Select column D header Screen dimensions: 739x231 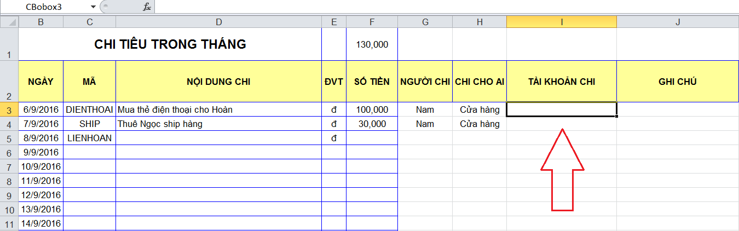[218, 22]
